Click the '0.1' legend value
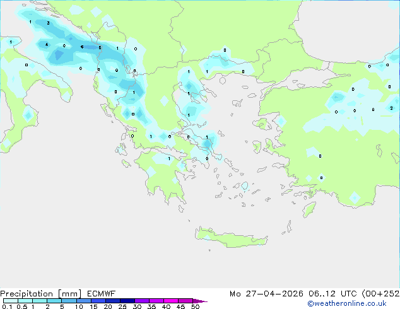Image resolution: width=400 pixels, height=309 pixels. 7,306
